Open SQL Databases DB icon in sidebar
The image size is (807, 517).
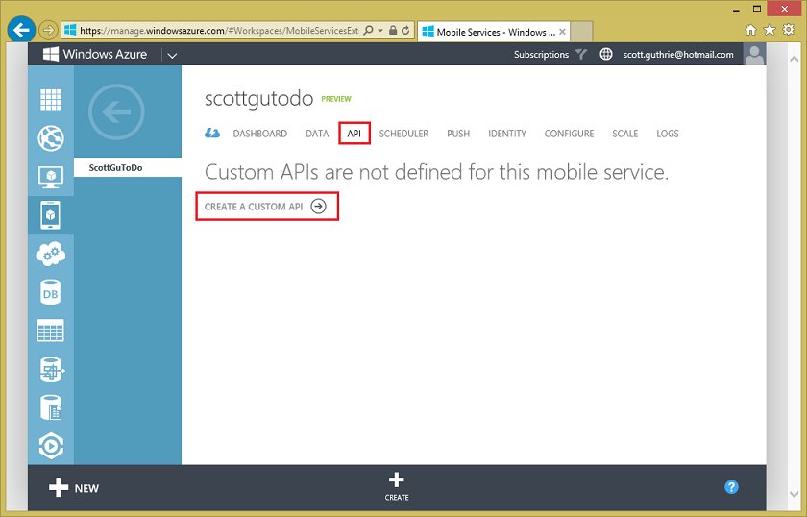point(50,292)
